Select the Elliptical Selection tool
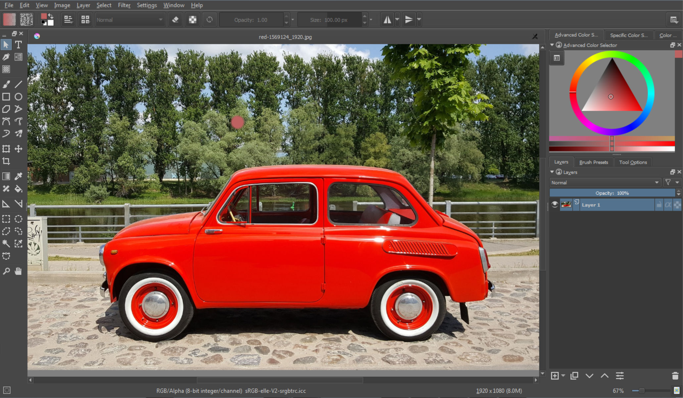This screenshot has width=683, height=398. (x=19, y=219)
